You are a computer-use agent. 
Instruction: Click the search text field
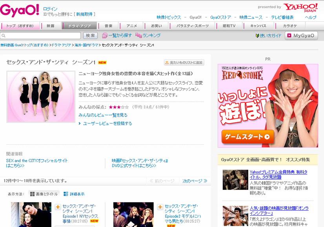coord(40,36)
